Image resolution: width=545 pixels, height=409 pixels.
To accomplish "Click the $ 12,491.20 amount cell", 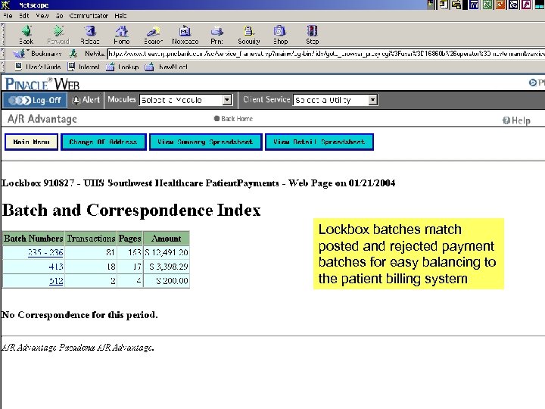I will coord(166,252).
